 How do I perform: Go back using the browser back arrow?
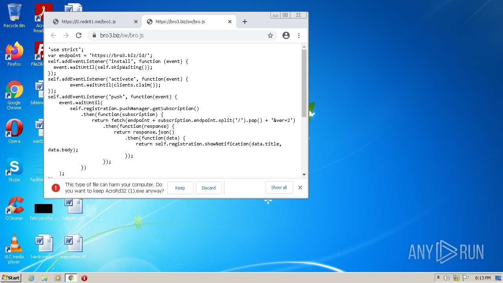point(53,35)
